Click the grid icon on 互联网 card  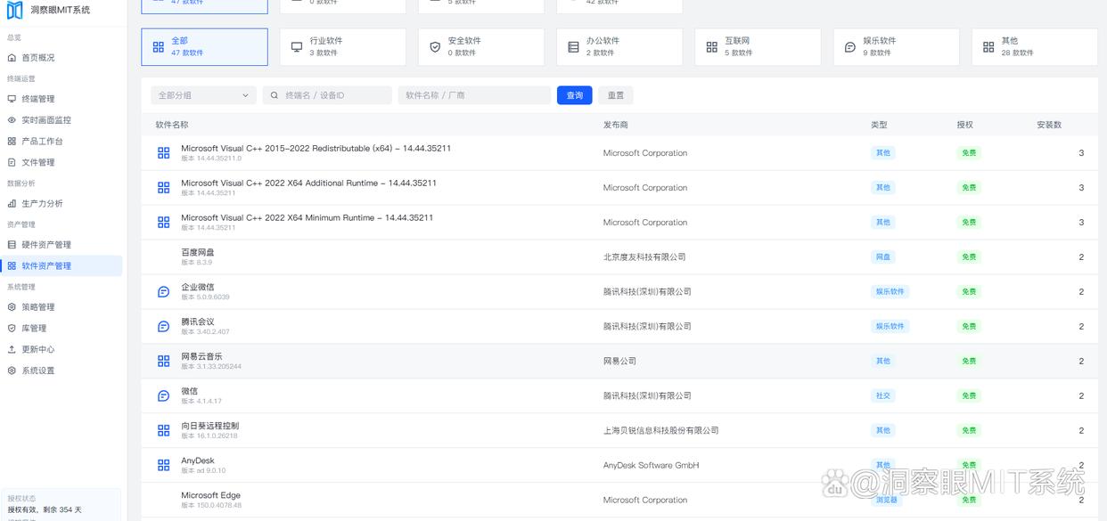tap(711, 47)
